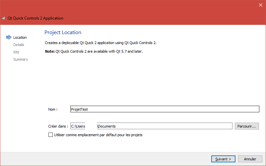Click the Note about Qt 5.7 text
The image size is (266, 166).
(x=94, y=51)
